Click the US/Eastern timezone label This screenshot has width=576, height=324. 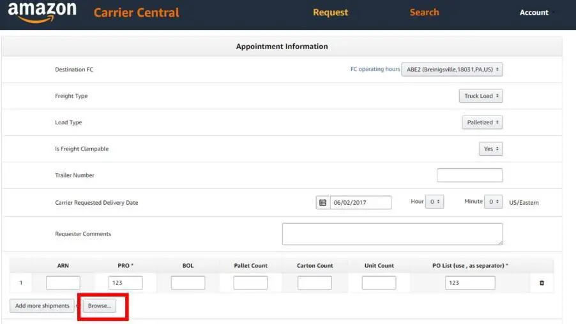coord(524,203)
